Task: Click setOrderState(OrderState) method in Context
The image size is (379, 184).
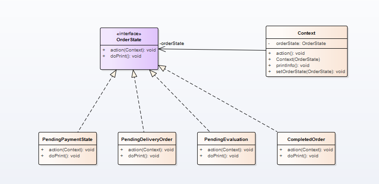Action: pyautogui.click(x=310, y=72)
